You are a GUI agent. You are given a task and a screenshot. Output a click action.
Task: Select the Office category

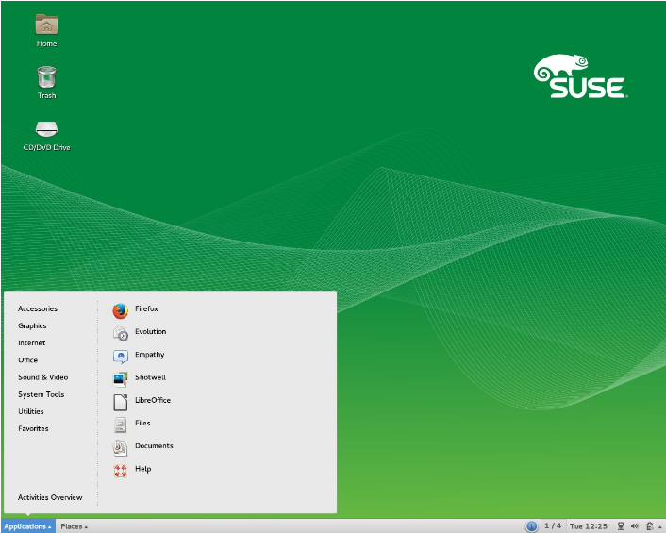click(28, 360)
